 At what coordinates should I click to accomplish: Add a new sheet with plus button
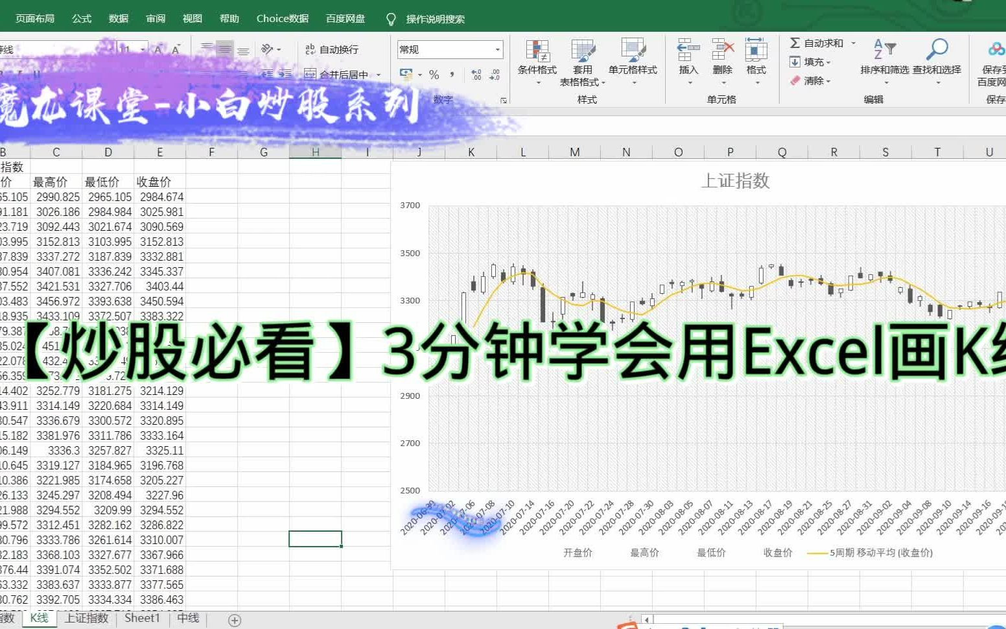pyautogui.click(x=235, y=621)
